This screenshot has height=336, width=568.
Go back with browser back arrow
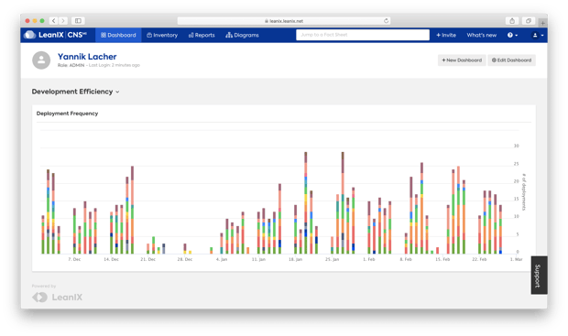click(x=54, y=21)
